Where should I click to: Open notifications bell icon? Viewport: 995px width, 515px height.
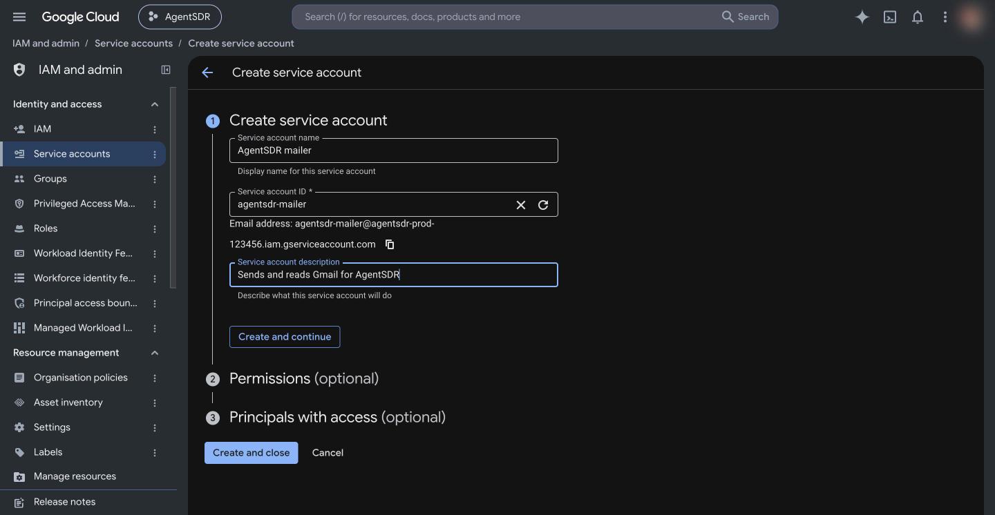click(918, 17)
